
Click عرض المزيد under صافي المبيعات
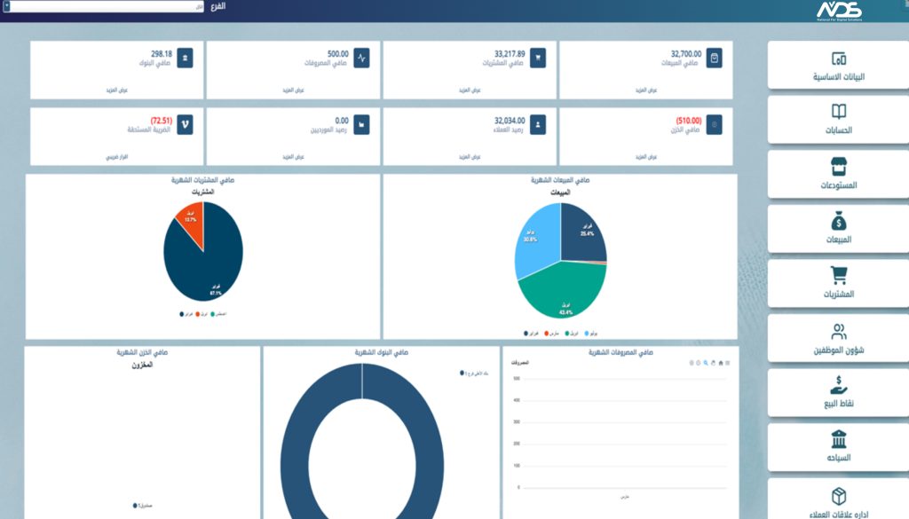[x=646, y=90]
